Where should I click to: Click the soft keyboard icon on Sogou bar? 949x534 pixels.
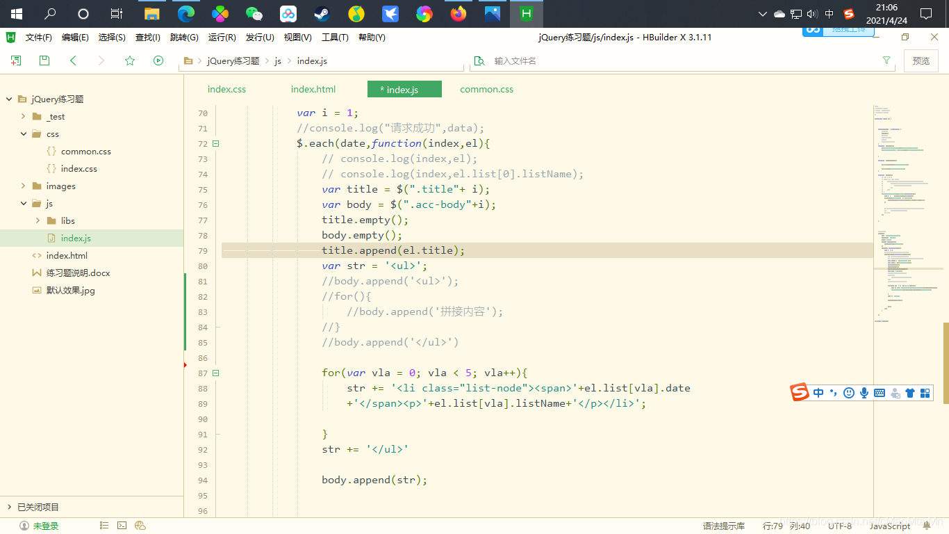click(x=880, y=393)
